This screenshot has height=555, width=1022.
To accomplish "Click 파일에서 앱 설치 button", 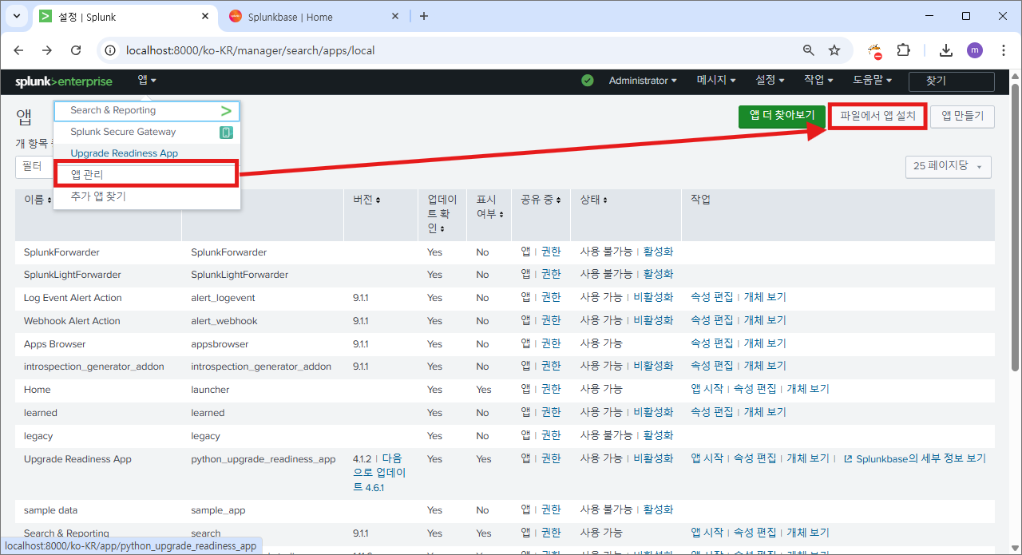I will click(877, 116).
